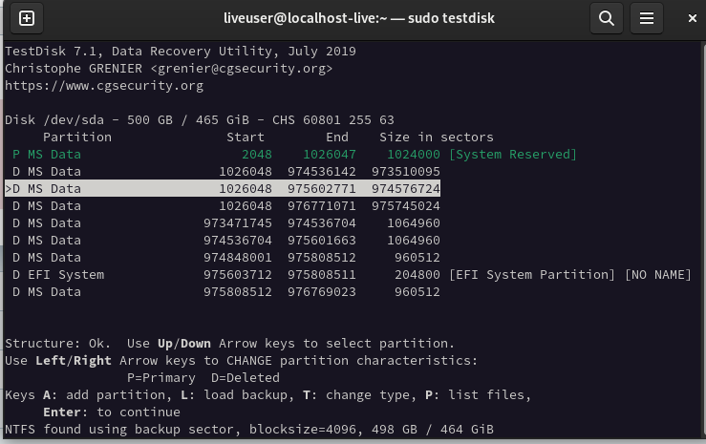Viewport: 706px width, 444px height.
Task: Close the terminal window
Action: [x=693, y=18]
